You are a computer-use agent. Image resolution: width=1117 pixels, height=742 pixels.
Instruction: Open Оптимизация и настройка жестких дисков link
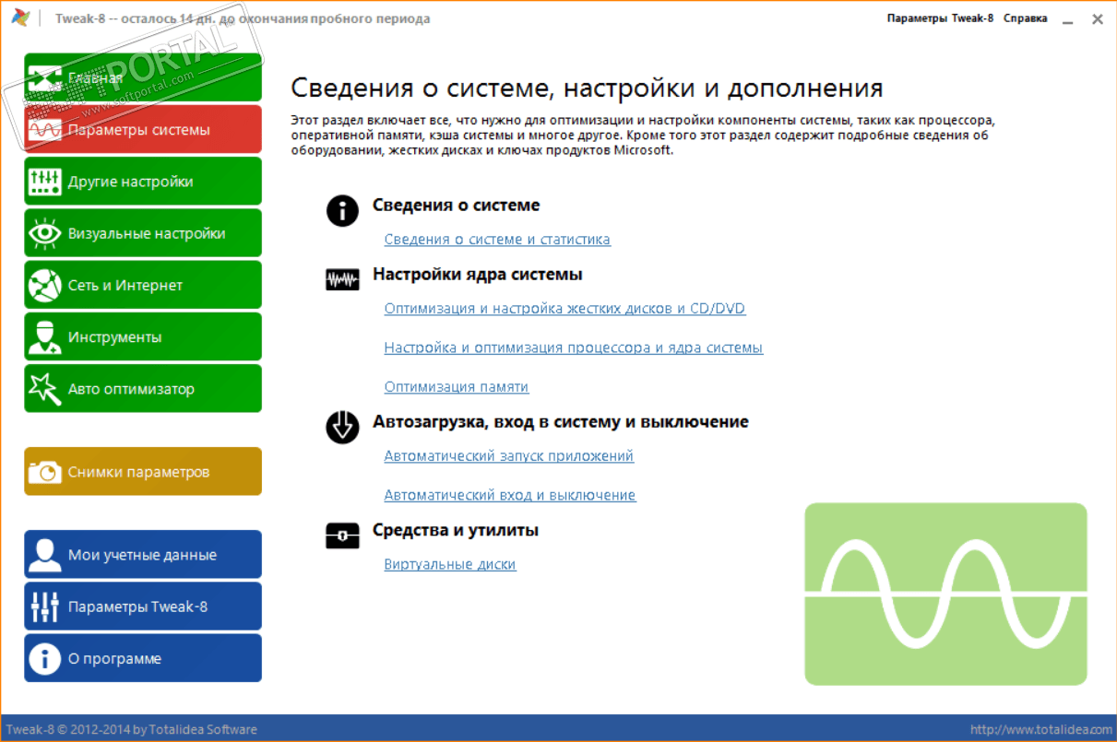coord(564,308)
